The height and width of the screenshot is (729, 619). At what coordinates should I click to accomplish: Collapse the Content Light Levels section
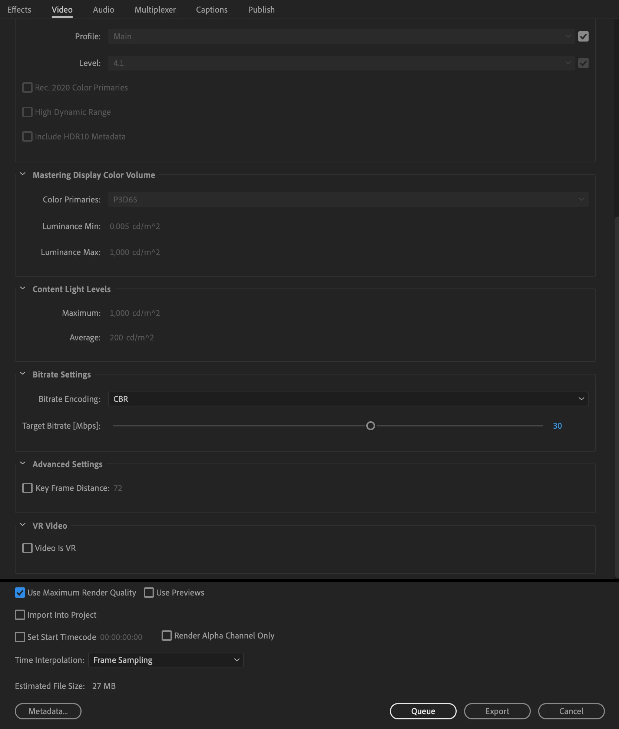(23, 288)
